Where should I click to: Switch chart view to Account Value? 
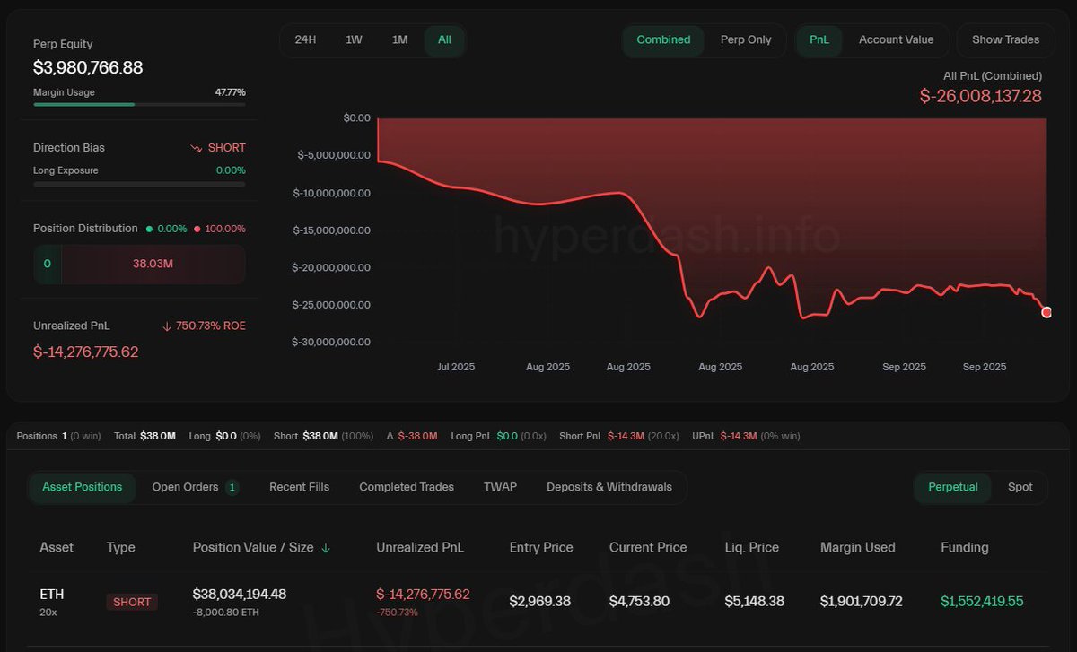pos(896,39)
